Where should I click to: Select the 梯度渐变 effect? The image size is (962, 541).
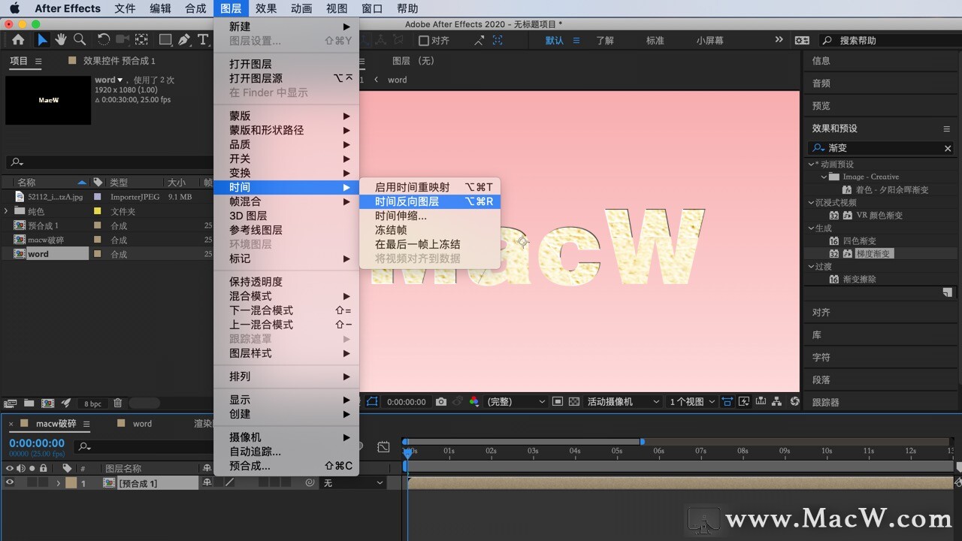tap(873, 254)
